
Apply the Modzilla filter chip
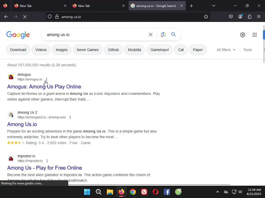[134, 50]
